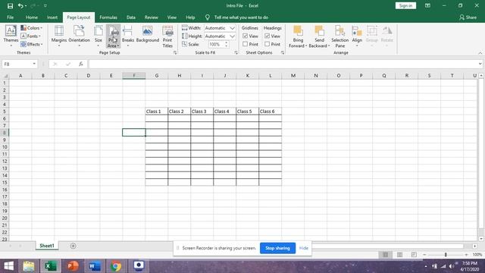Select column M header
Image resolution: width=485 pixels, height=273 pixels.
click(293, 76)
